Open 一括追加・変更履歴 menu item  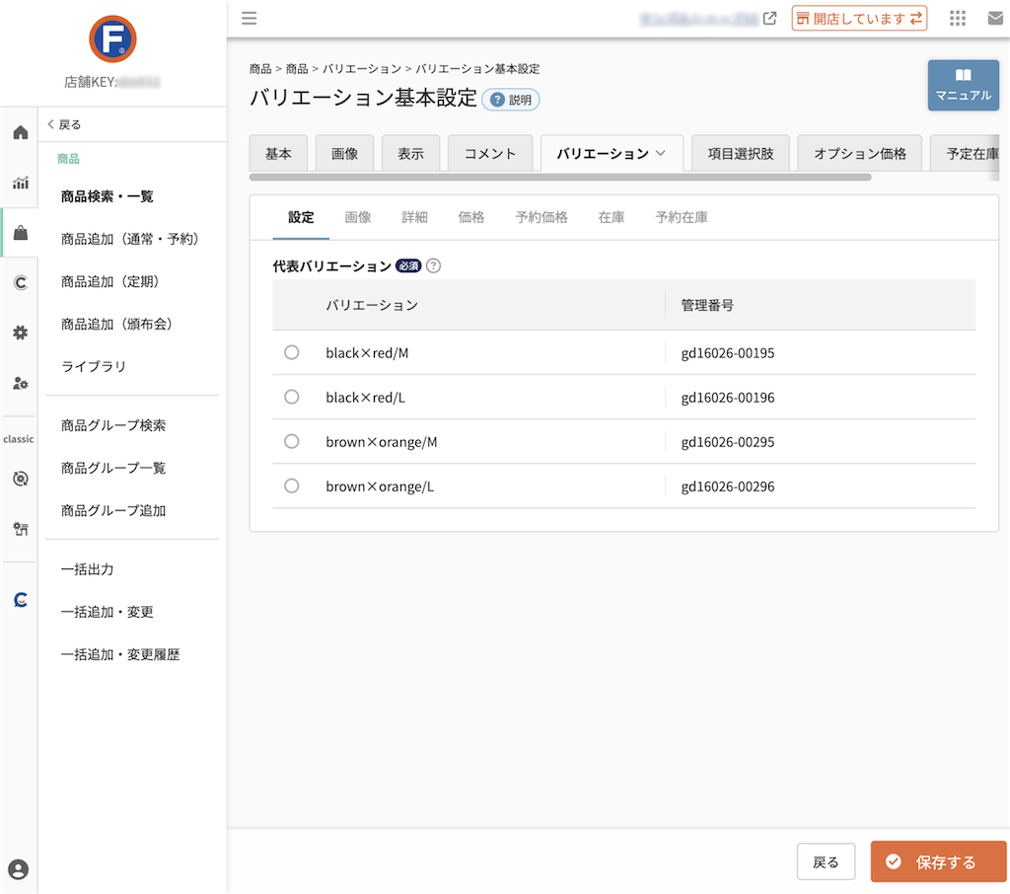point(119,654)
